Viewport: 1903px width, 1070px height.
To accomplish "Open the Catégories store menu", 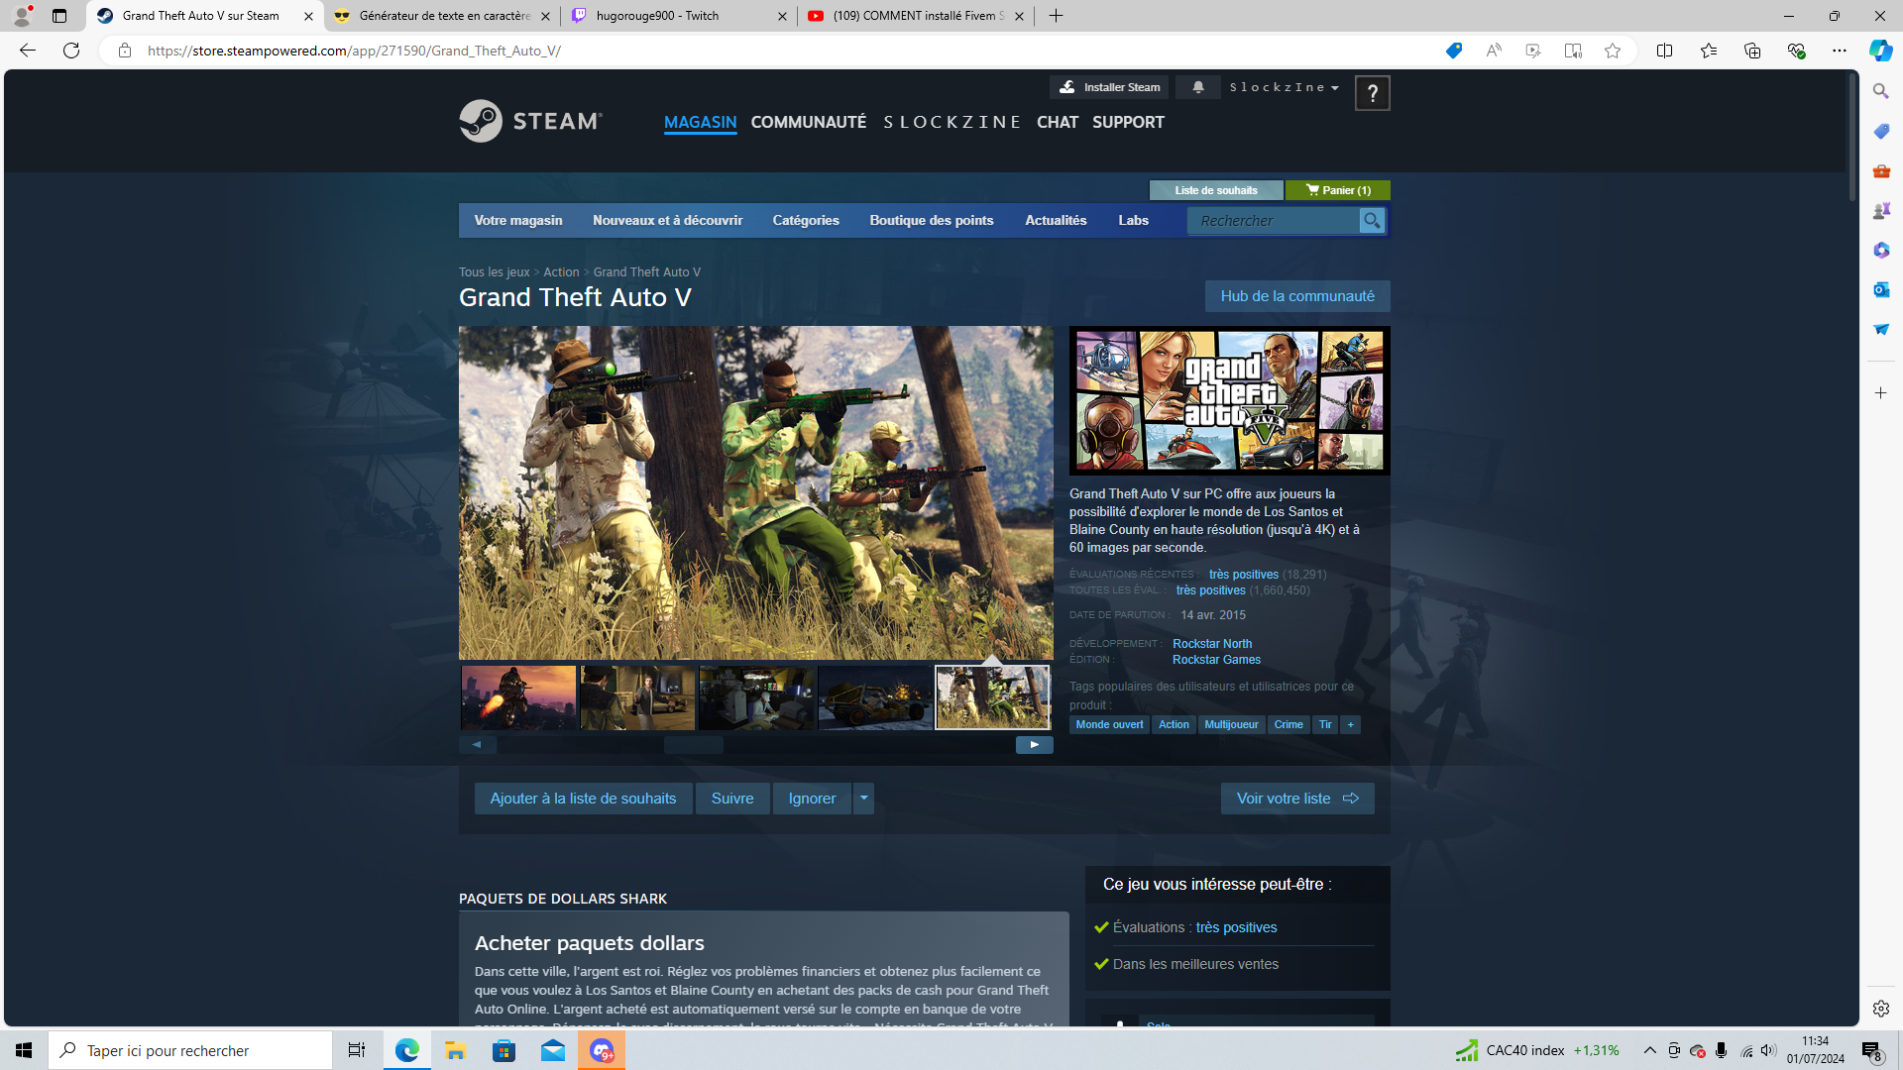I will pyautogui.click(x=806, y=221).
